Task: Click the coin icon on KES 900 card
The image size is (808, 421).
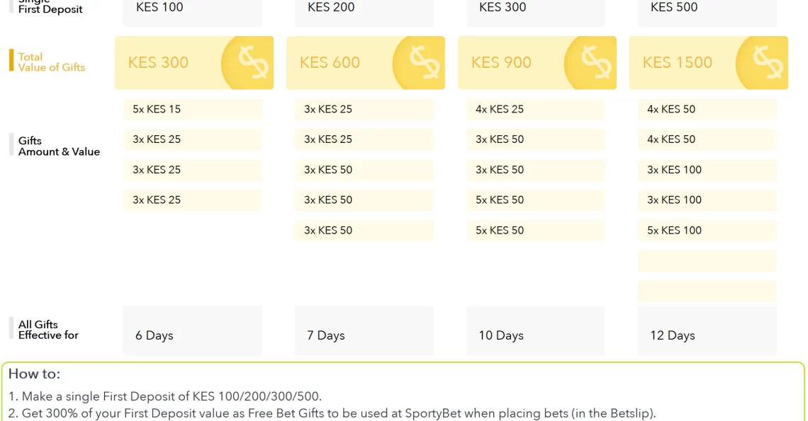Action: pyautogui.click(x=590, y=63)
